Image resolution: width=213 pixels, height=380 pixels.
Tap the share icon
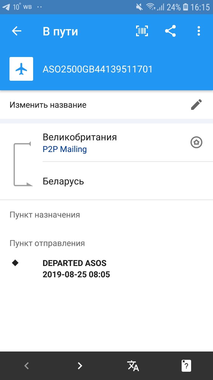click(170, 31)
